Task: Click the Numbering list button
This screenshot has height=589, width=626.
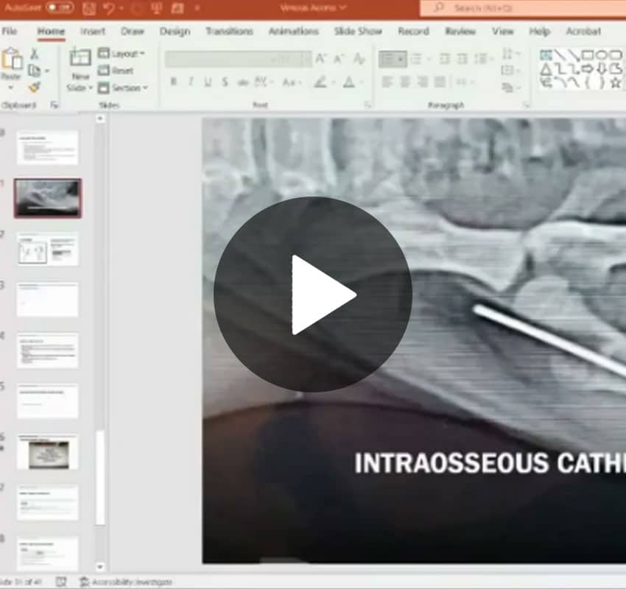Action: point(416,59)
